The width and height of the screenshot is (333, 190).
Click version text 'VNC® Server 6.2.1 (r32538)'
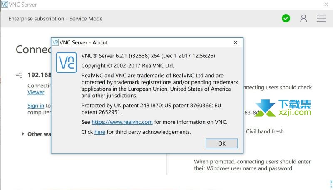[115, 56]
